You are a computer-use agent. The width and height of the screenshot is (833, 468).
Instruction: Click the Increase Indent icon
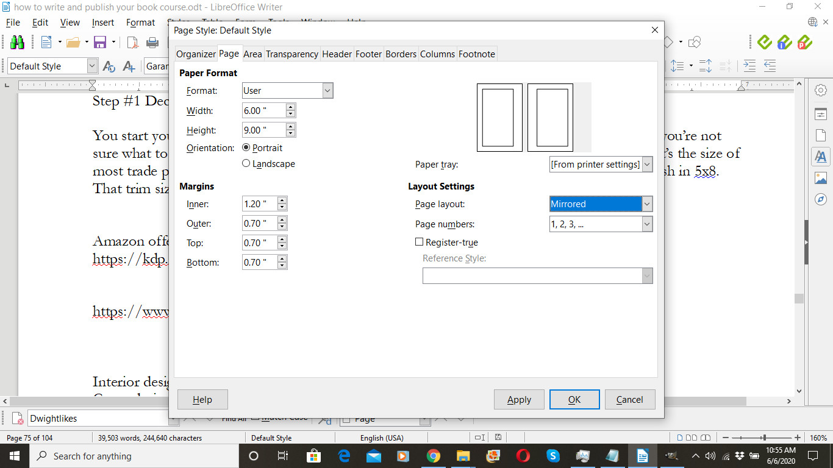749,66
